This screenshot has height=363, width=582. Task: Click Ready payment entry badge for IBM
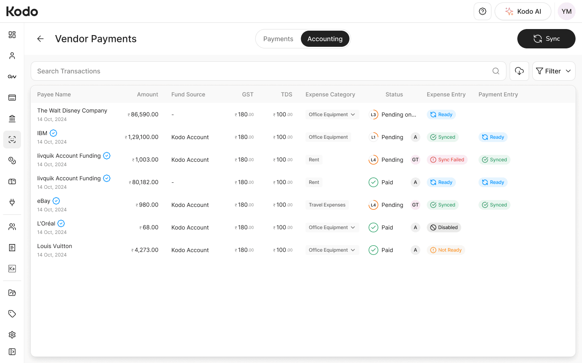(493, 137)
